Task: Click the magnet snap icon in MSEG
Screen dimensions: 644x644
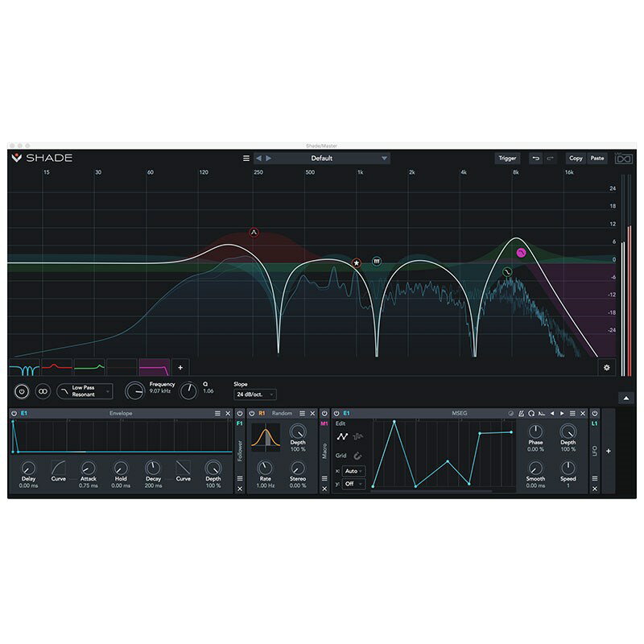Action: click(357, 455)
